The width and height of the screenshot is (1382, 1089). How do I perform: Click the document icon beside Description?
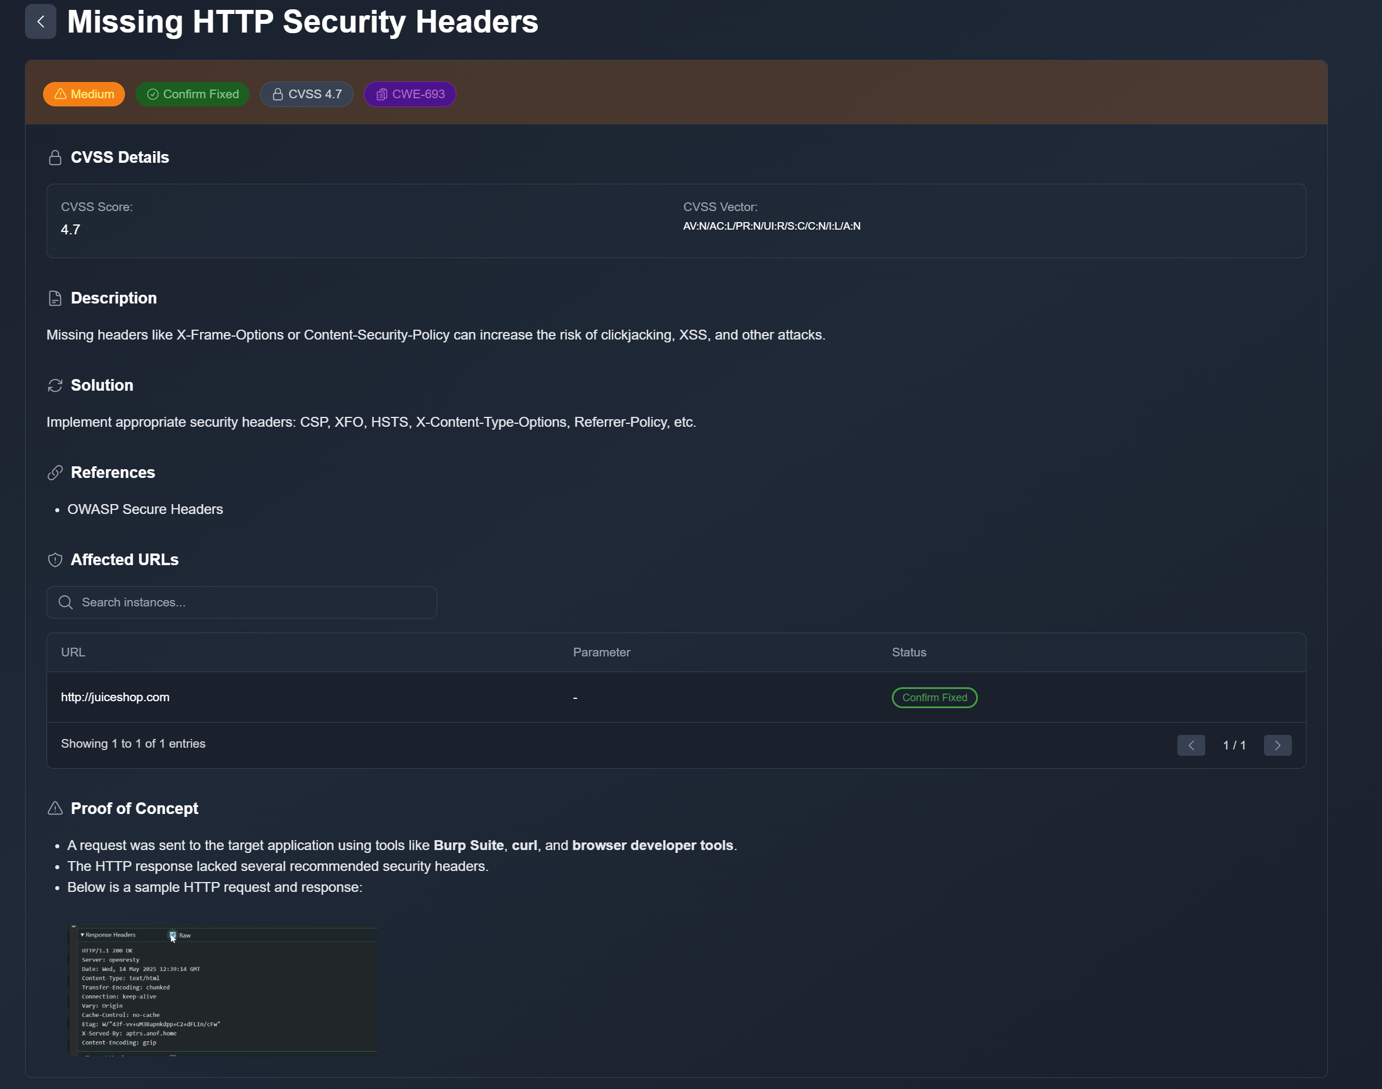tap(55, 298)
